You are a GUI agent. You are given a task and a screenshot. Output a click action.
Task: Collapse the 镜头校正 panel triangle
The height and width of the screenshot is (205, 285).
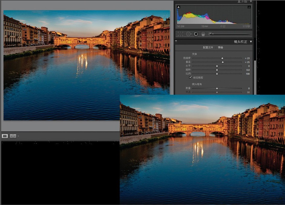click(251, 42)
